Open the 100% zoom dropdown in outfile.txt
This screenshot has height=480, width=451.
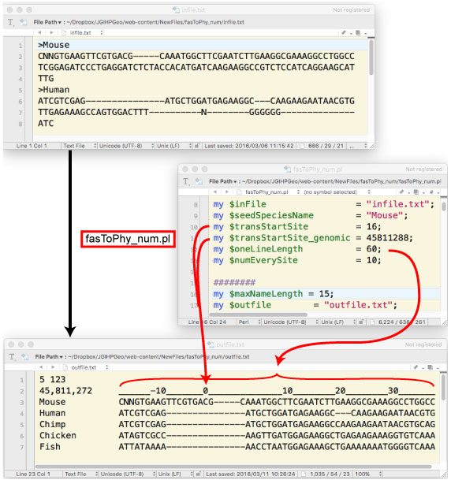(x=368, y=474)
